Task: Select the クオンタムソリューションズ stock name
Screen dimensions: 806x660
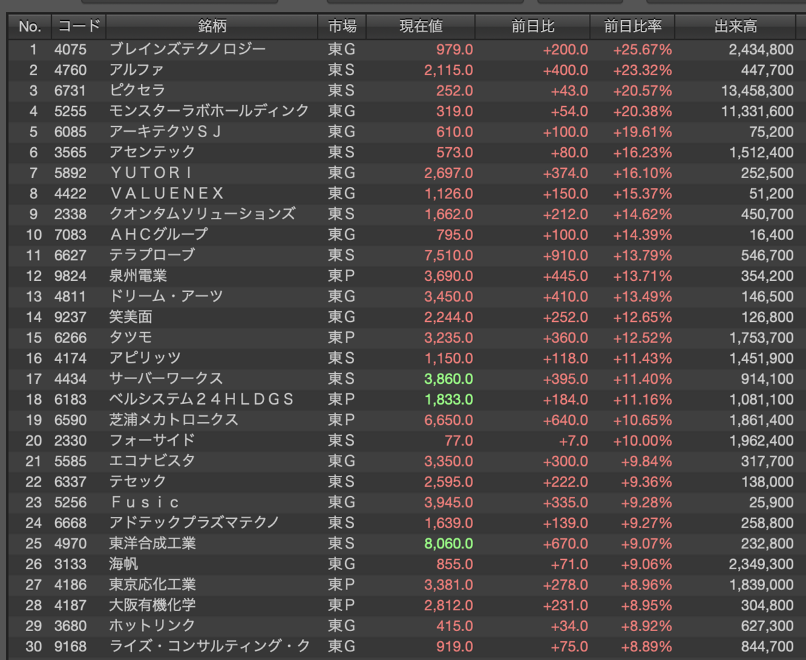Action: [x=202, y=214]
